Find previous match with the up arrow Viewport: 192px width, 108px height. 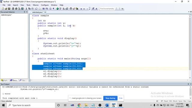point(119,9)
